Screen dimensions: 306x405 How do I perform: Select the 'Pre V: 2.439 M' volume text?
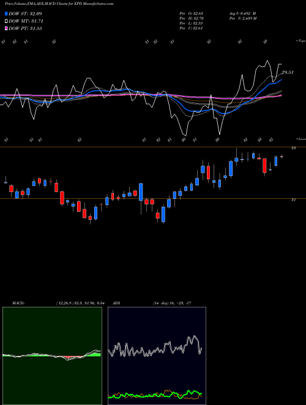click(242, 18)
